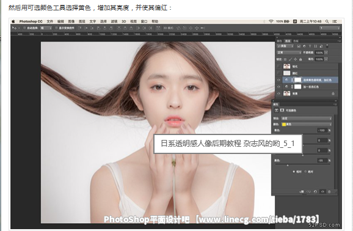Open the auto-select 组 dropdown
This screenshot has height=231, width=353.
click(x=46, y=28)
